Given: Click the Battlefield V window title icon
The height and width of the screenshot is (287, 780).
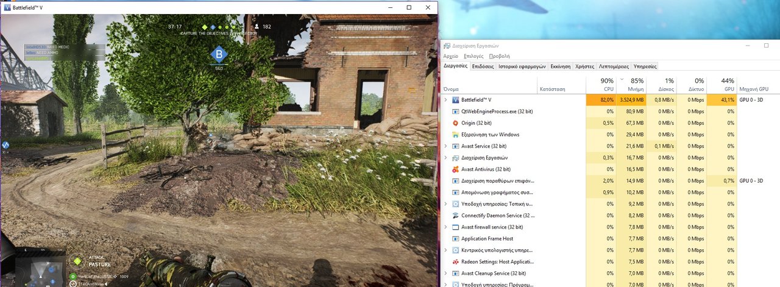Looking at the screenshot, I should tap(7, 7).
